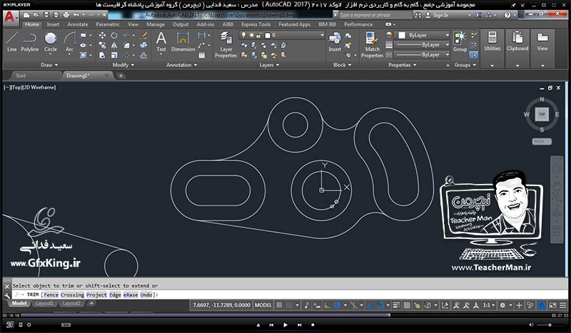Viewport: 571px width, 333px height.
Task: Expand the Groups panel
Action: (x=465, y=65)
